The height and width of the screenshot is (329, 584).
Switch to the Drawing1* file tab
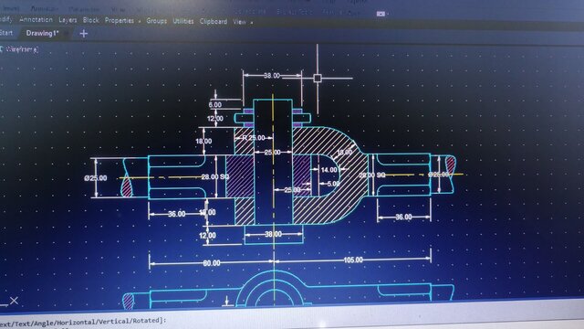tap(43, 33)
